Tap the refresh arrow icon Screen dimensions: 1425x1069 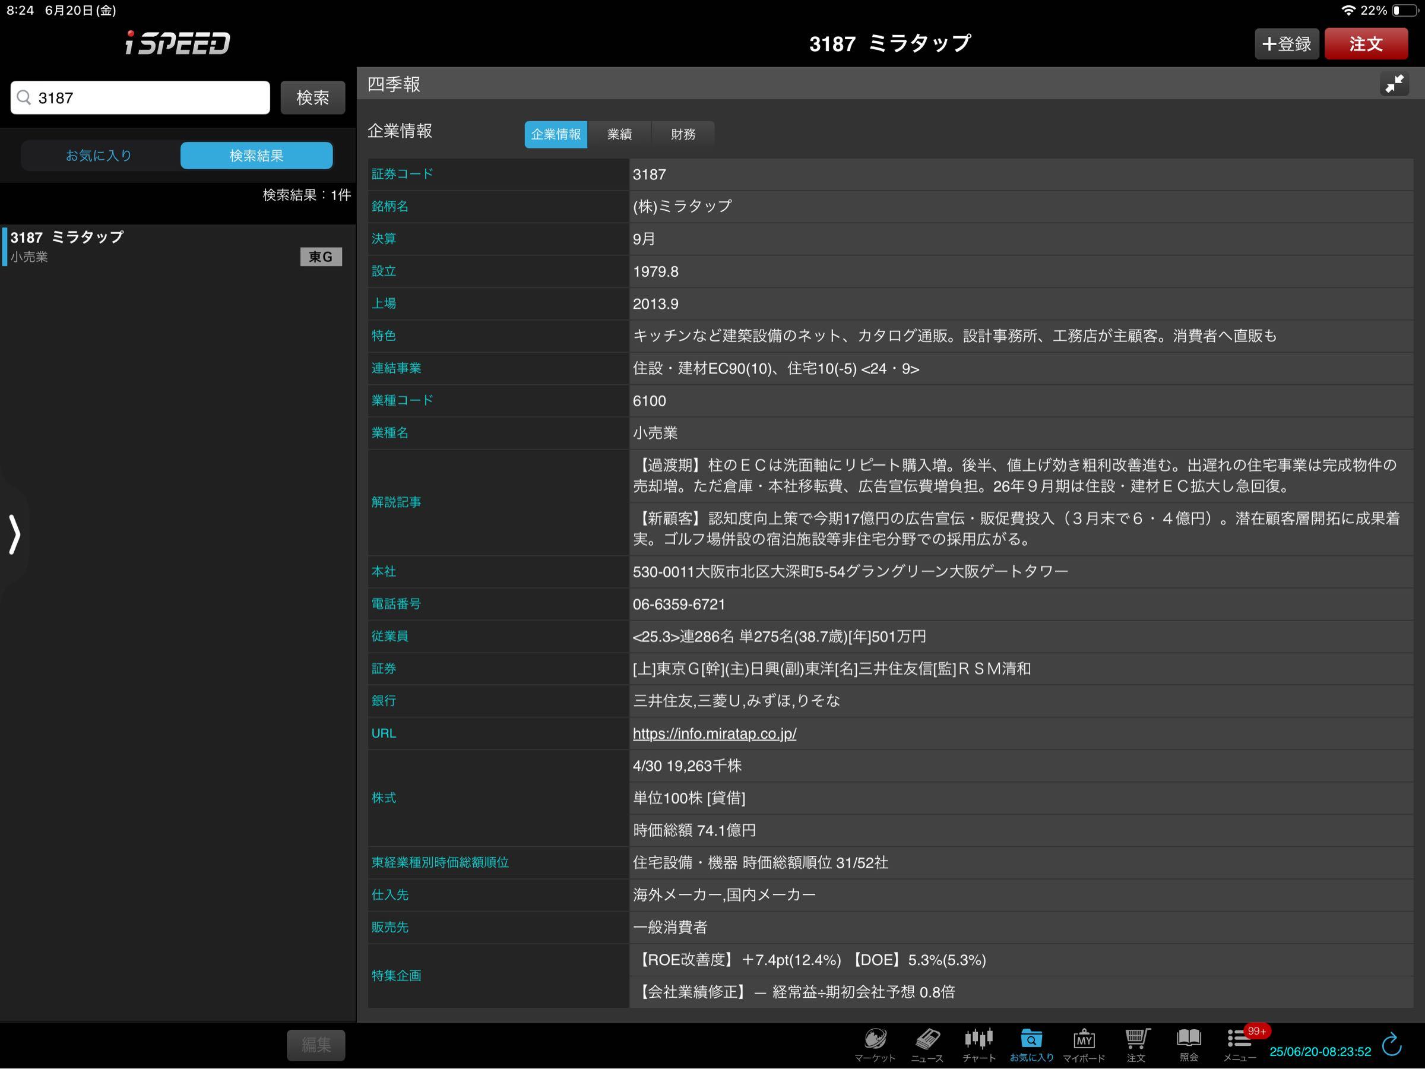[x=1392, y=1044]
